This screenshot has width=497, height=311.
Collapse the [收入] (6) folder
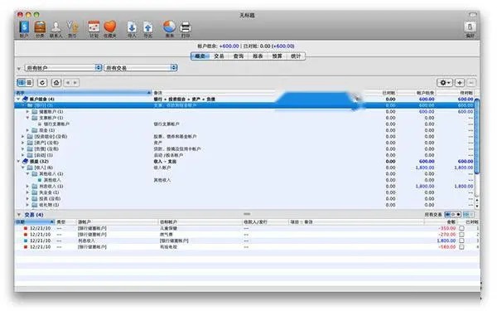coord(23,168)
